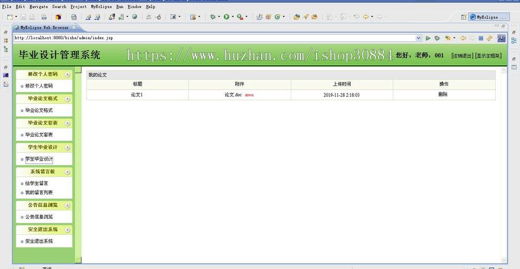Click the Run External Tools toolbar icon

pyautogui.click(x=240, y=17)
